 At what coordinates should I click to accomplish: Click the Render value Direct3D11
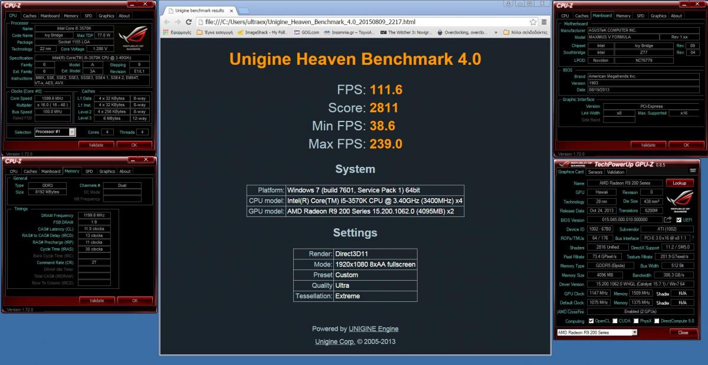pyautogui.click(x=353, y=254)
